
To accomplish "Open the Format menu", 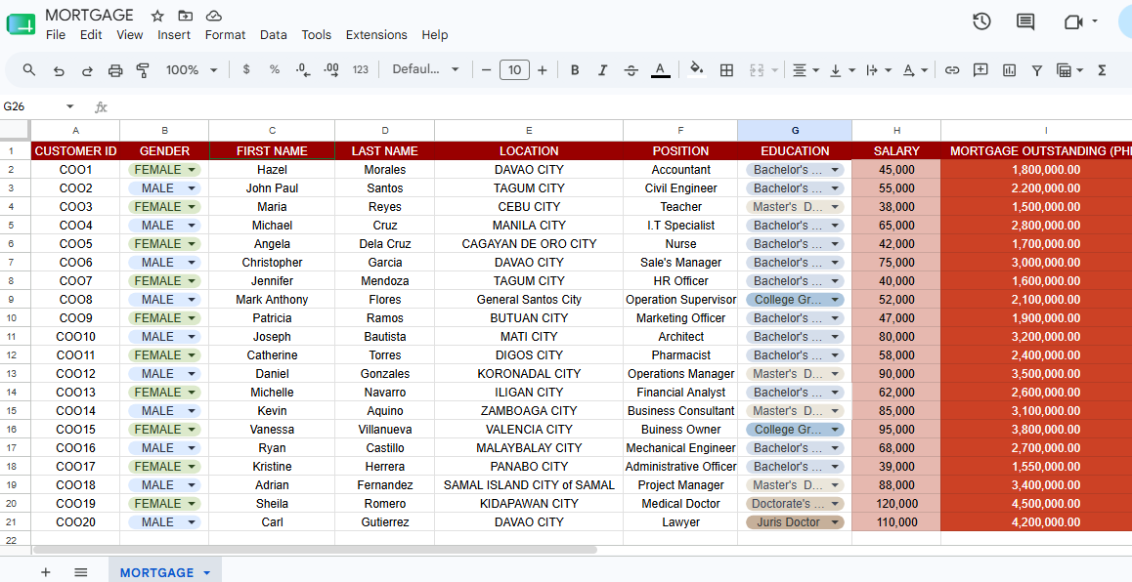I will (x=225, y=34).
